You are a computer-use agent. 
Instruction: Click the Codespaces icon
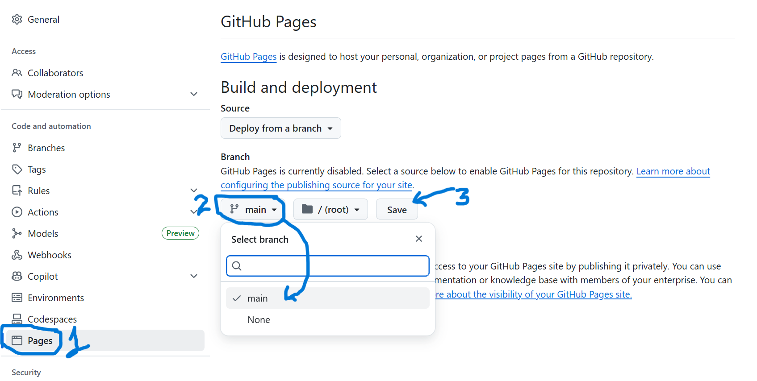pyautogui.click(x=17, y=319)
